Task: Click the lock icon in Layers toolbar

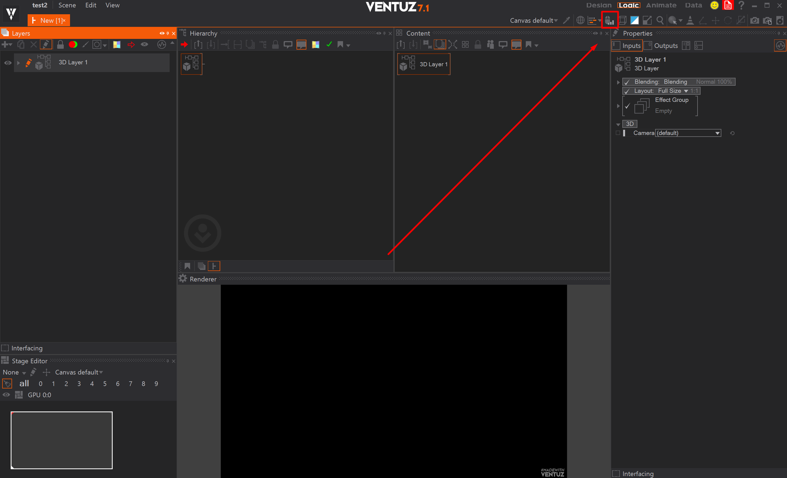Action: (x=60, y=45)
